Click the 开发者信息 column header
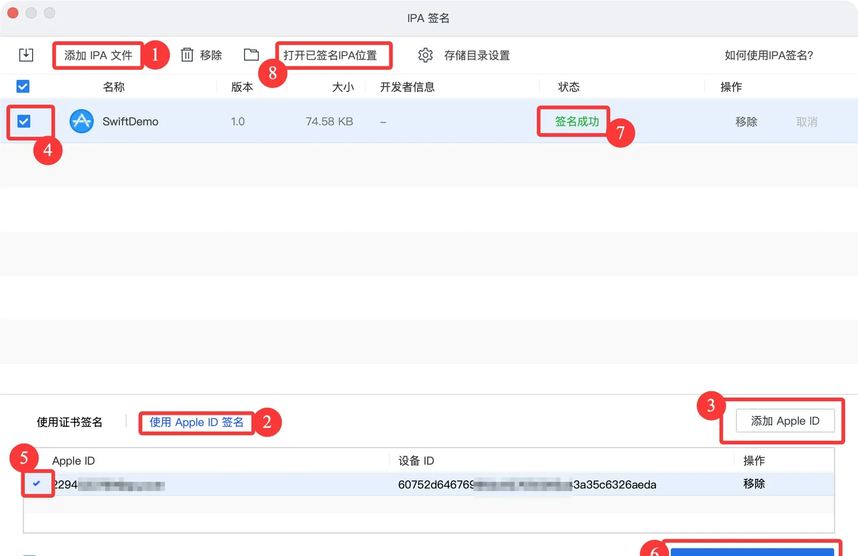 click(408, 87)
